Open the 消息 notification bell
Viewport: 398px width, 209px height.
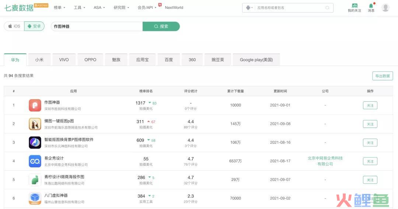tap(371, 8)
